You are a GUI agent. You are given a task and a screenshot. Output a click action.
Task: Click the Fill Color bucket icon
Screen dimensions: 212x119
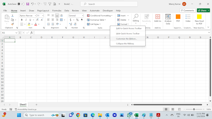point(29,24)
